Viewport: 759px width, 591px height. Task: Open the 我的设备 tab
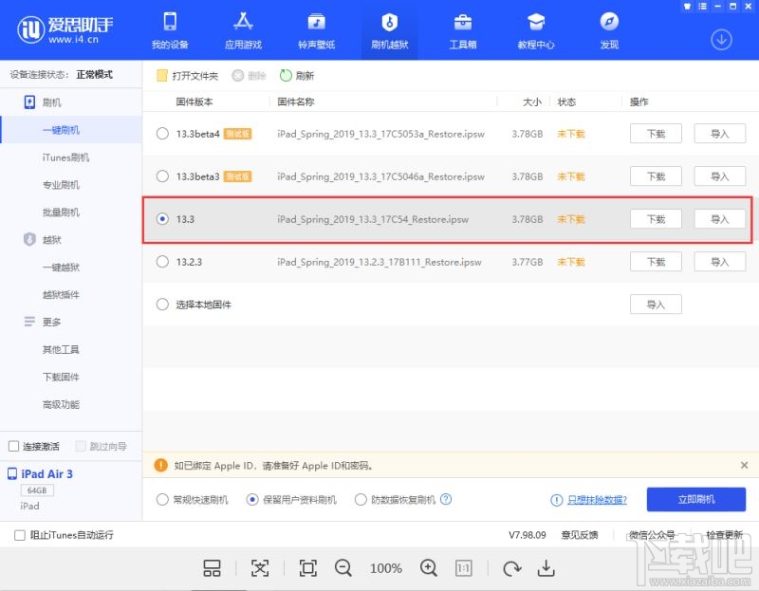click(170, 30)
